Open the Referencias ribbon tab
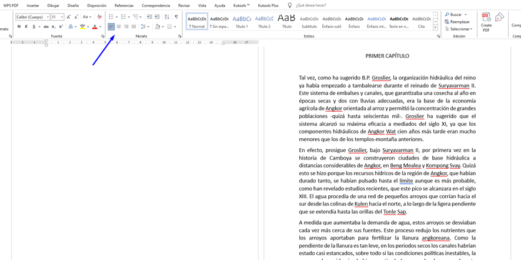Viewport: 521px width, 260px height. click(x=123, y=5)
